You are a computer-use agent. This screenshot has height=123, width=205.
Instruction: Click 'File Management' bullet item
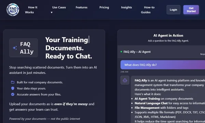[162, 108]
